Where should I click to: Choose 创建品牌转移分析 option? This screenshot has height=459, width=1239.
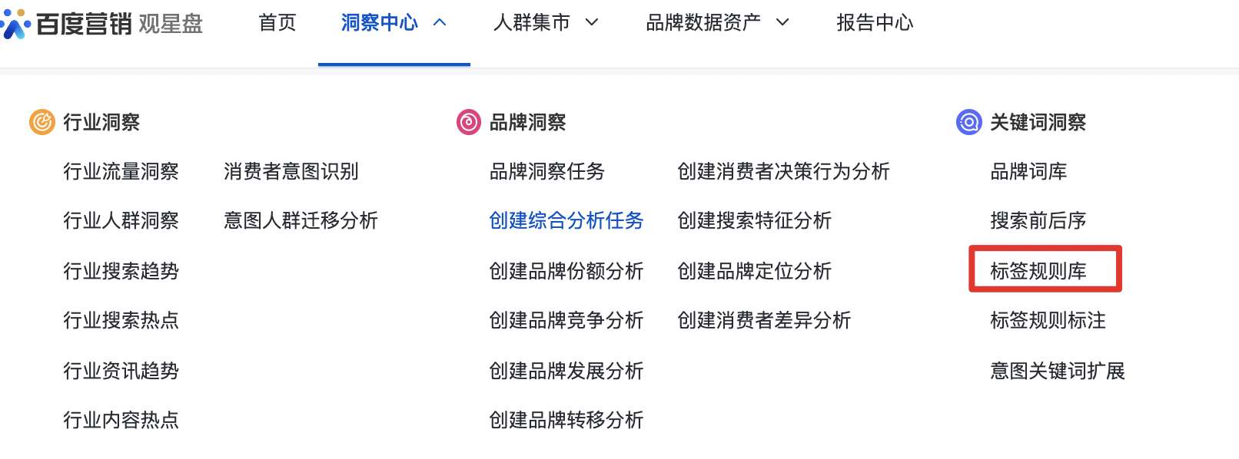click(566, 420)
